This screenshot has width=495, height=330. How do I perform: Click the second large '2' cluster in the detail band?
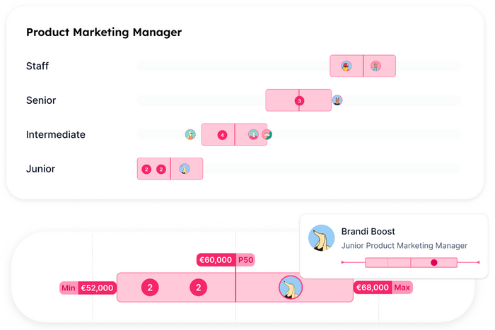198,288
